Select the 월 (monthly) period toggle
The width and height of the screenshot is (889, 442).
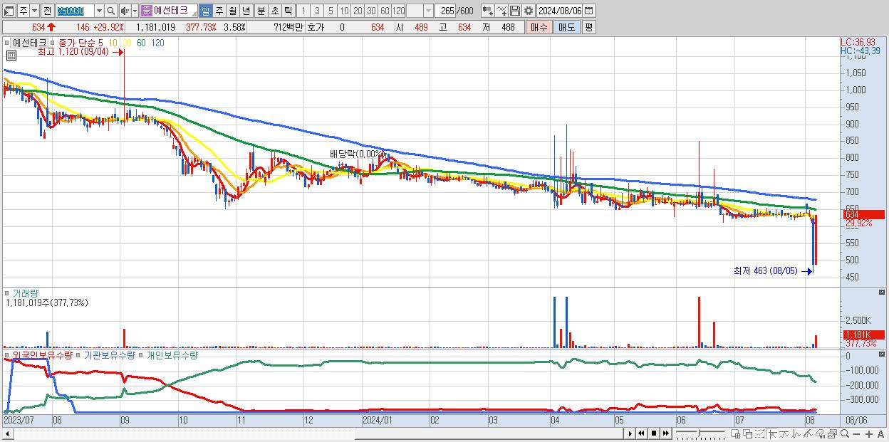coord(232,11)
